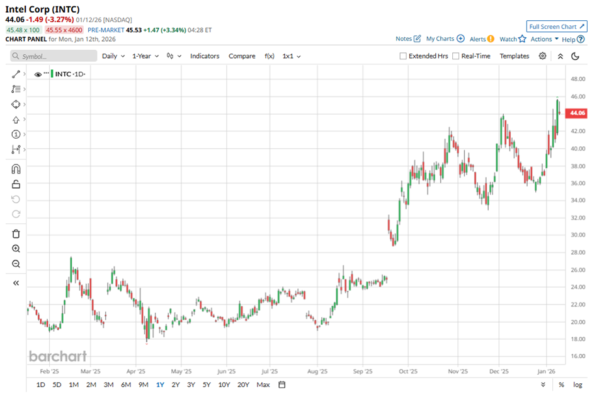Redo the last drawing action

(16, 214)
